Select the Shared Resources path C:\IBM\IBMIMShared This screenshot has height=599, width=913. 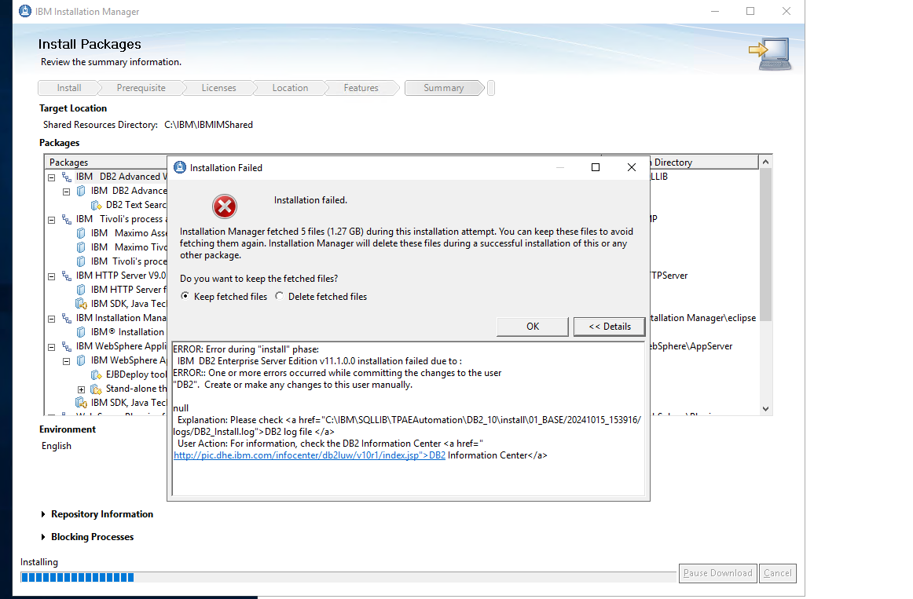tap(208, 125)
